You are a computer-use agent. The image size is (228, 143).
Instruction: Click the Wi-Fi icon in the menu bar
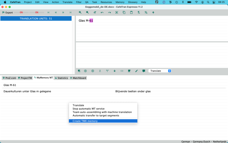(196, 2)
